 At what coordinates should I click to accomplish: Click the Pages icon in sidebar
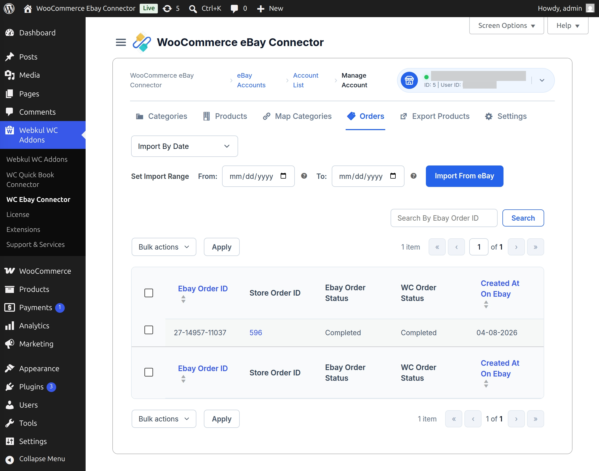(10, 94)
